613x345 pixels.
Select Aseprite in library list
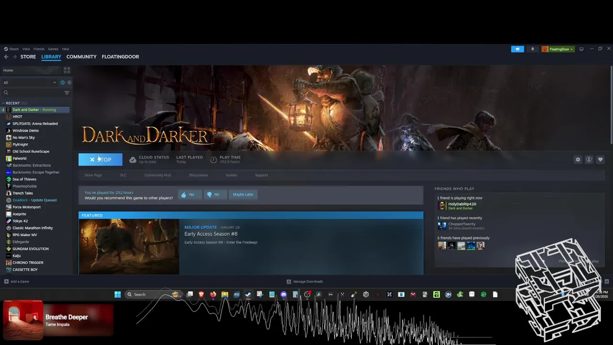tap(19, 214)
